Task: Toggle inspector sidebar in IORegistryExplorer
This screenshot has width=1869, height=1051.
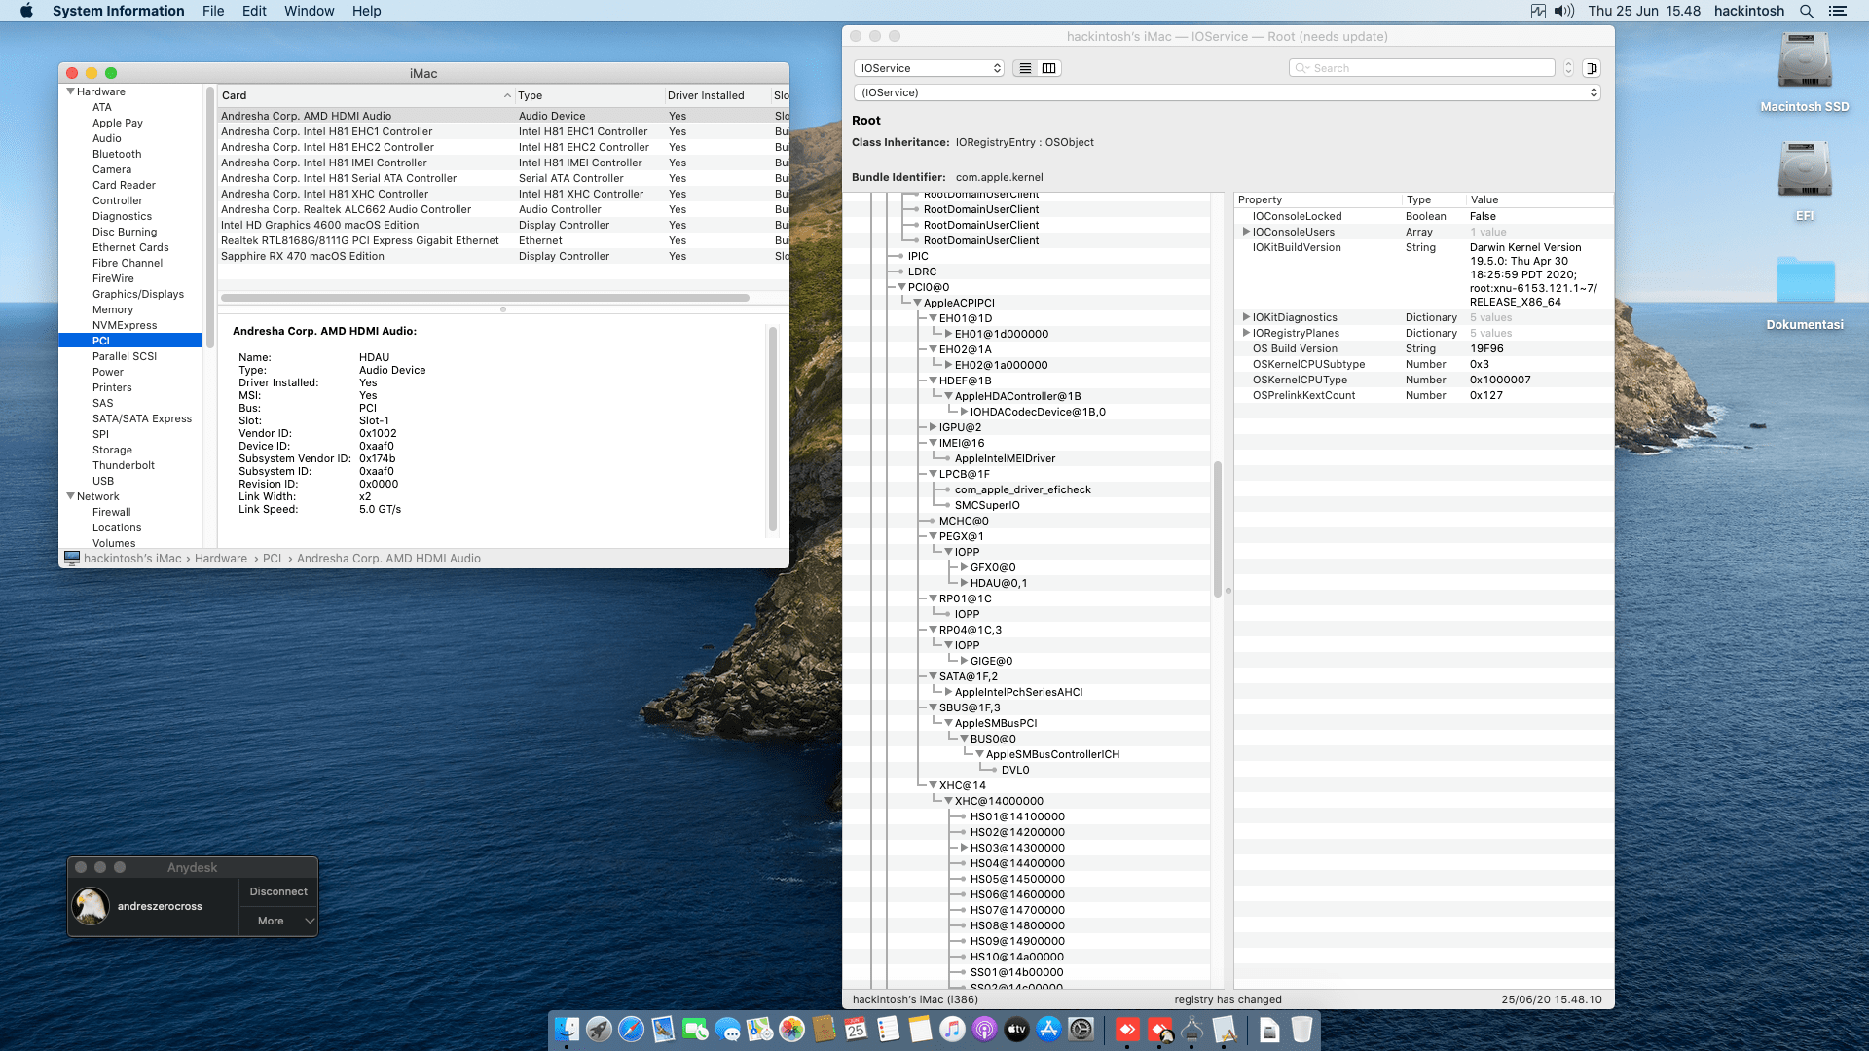Action: (1592, 68)
